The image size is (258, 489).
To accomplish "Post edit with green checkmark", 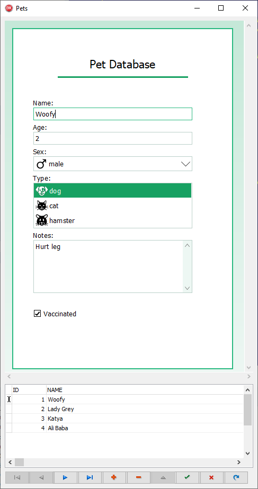I will point(187,477).
